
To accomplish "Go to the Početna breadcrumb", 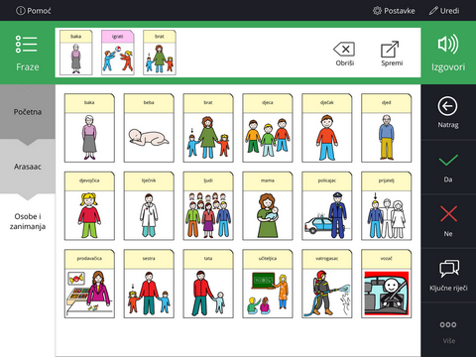I will [28, 112].
